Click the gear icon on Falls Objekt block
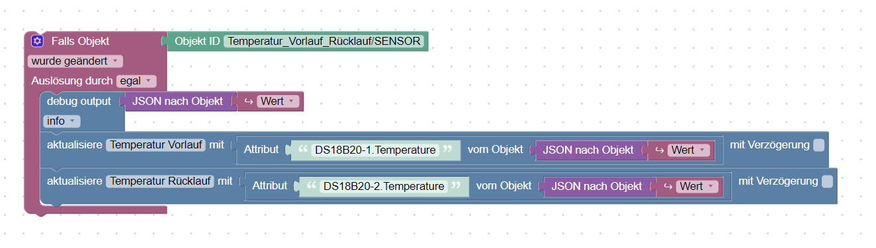This screenshot has height=248, width=876. (x=38, y=42)
